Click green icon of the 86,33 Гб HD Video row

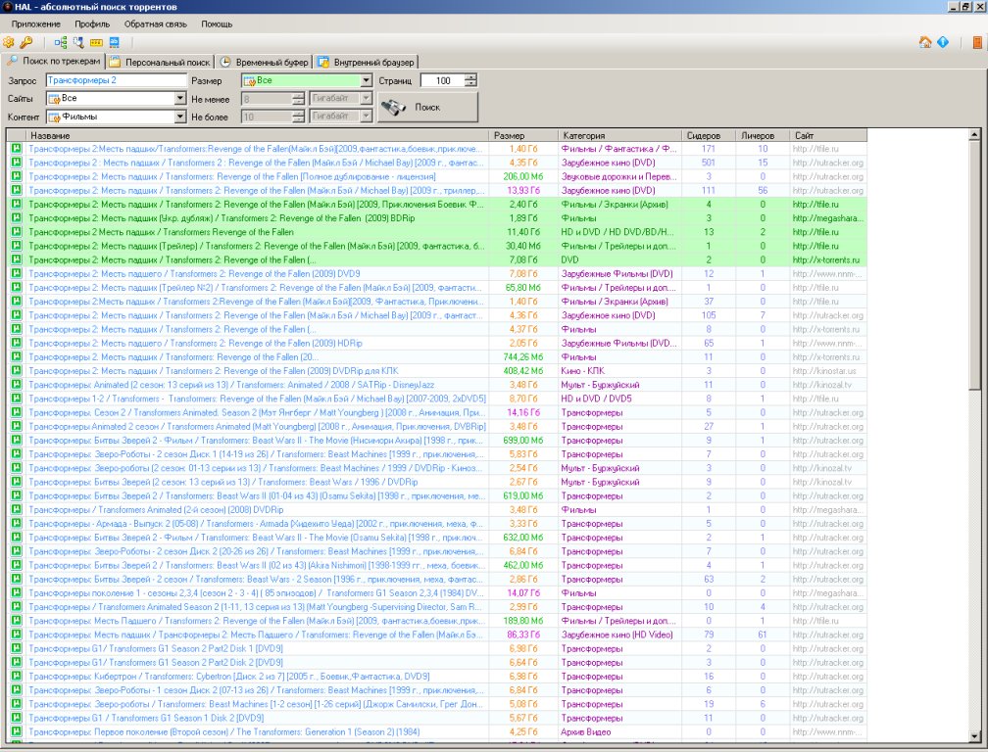17,634
